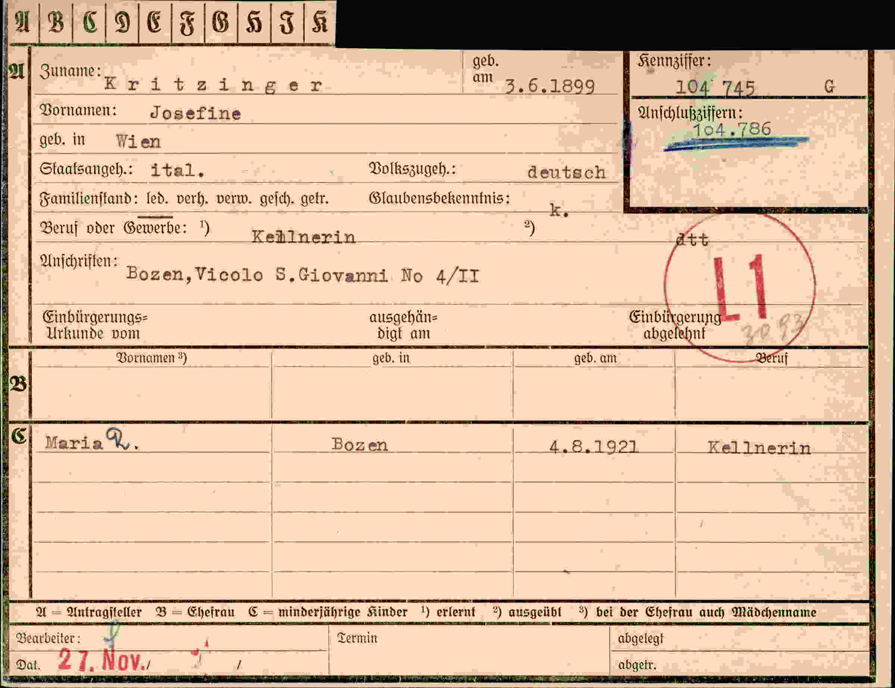Click the ethnicity value 'deutsch'
Image resolution: width=895 pixels, height=688 pixels.
(x=567, y=172)
